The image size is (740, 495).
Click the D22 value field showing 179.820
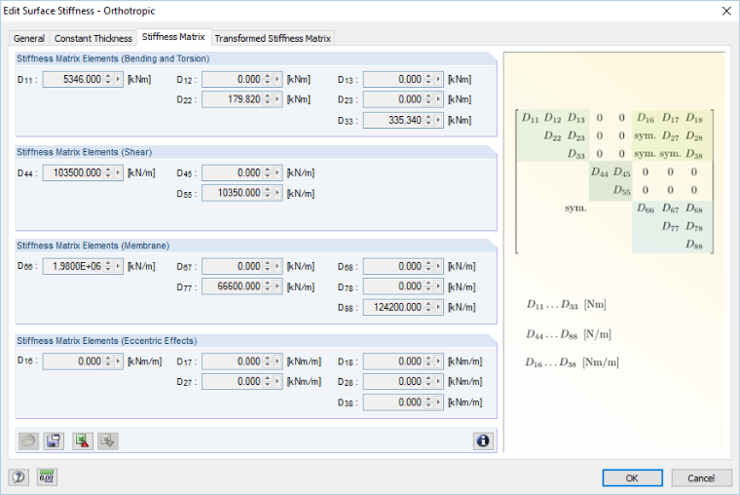(233, 99)
